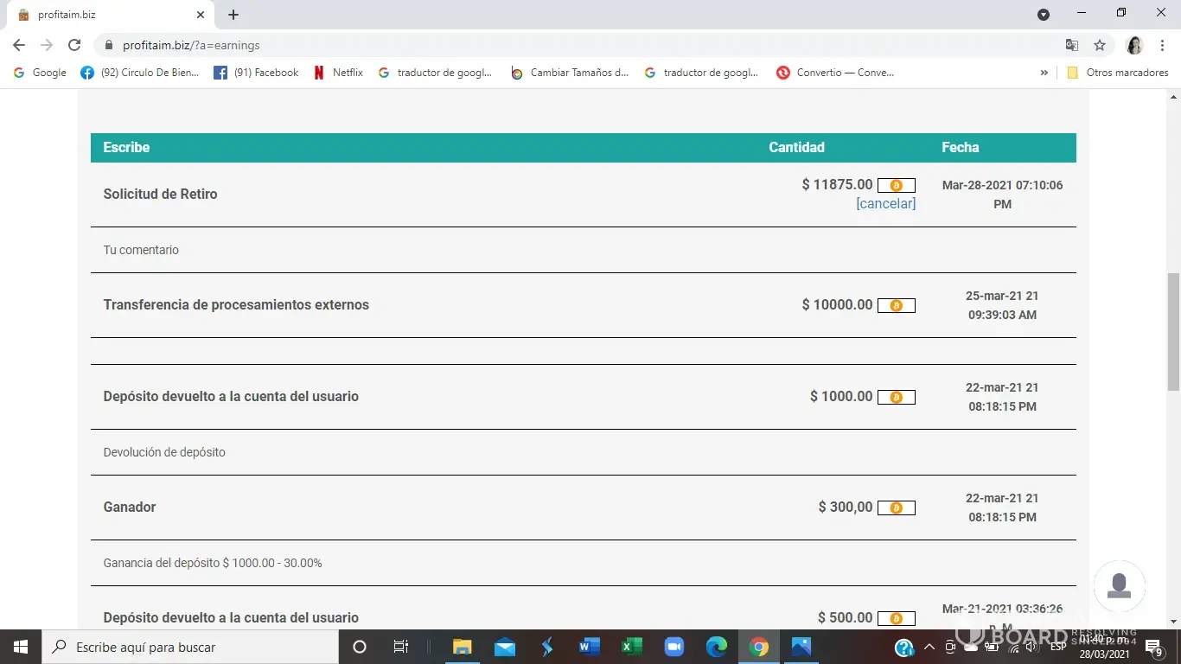This screenshot has width=1181, height=664.
Task: View site information via the padlock icon
Action: click(109, 45)
